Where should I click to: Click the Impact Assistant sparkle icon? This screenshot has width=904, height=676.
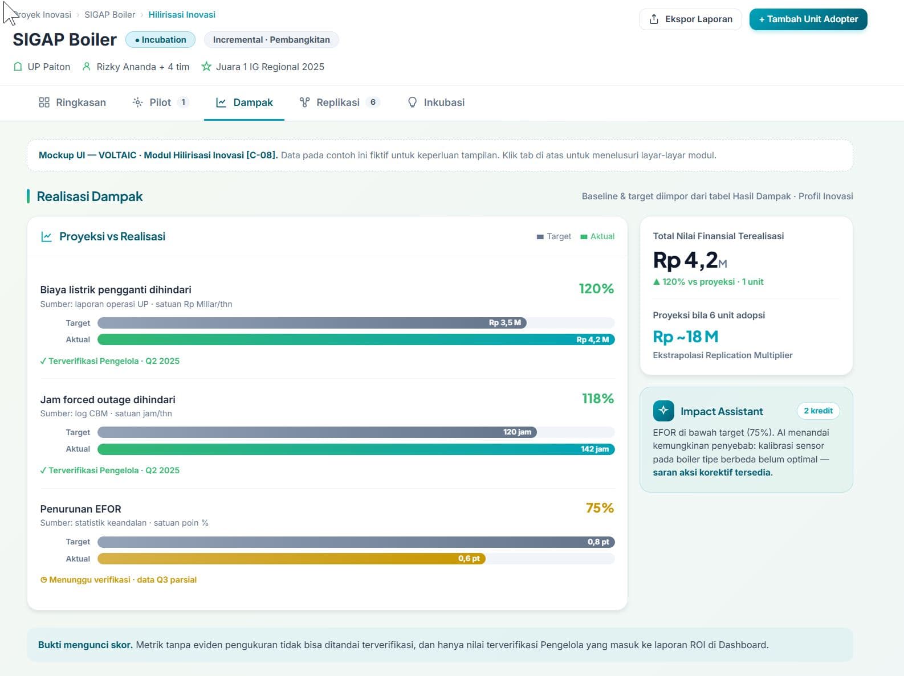pyautogui.click(x=663, y=411)
